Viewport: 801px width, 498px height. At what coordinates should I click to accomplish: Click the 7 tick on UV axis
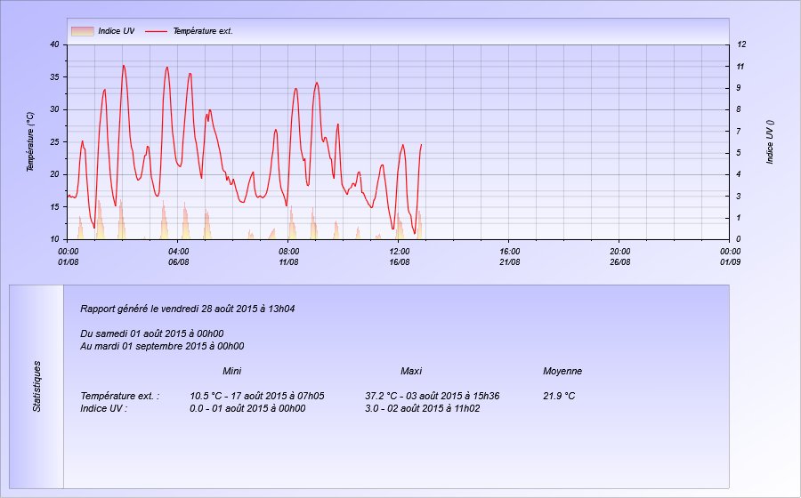[x=739, y=131]
